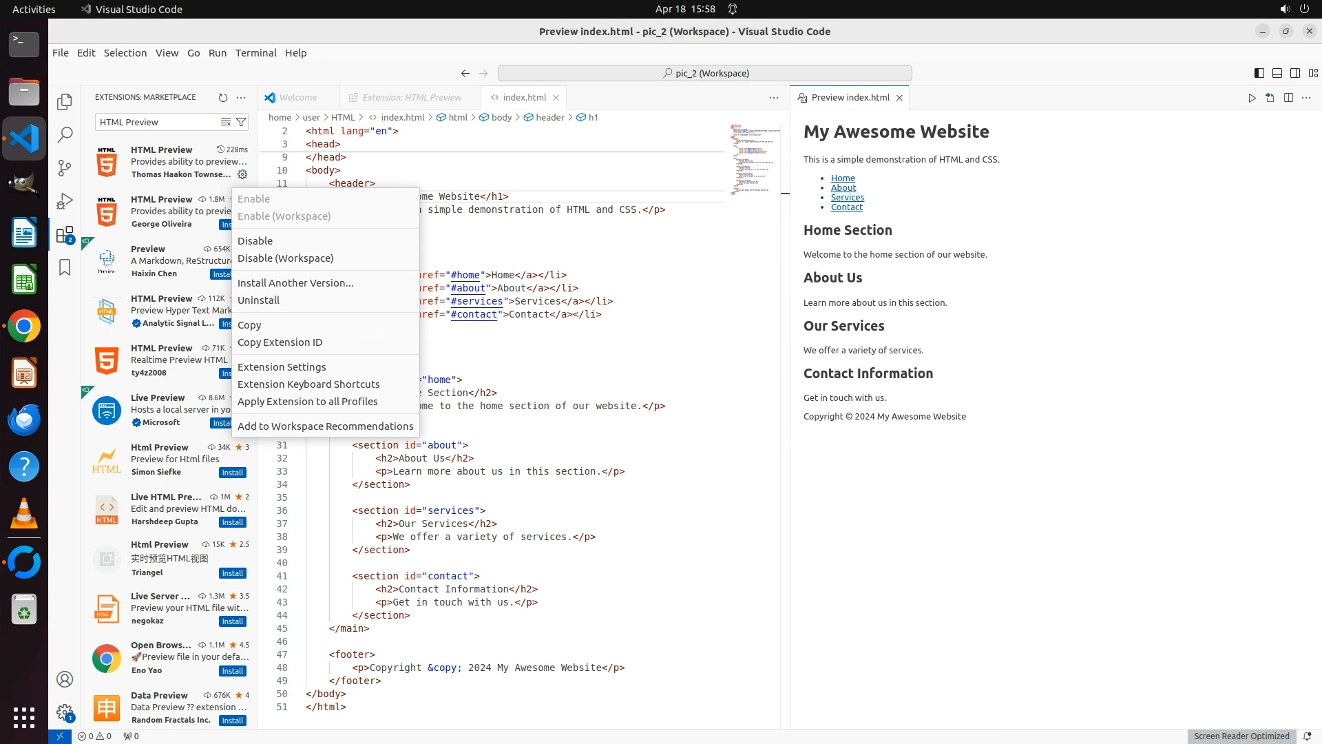Toggle the bottom panel layout button
Screen dimensions: 1322x744
[x=1277, y=73]
